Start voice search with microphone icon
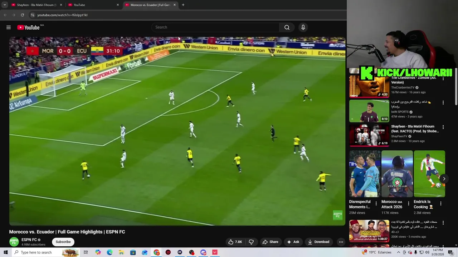458x257 pixels. (x=303, y=27)
